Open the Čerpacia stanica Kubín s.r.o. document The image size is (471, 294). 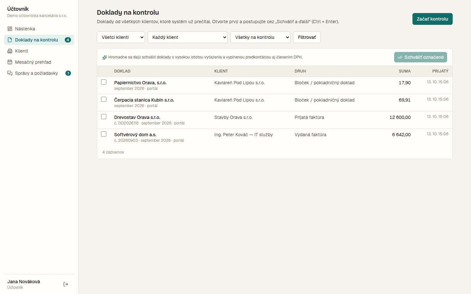[144, 100]
